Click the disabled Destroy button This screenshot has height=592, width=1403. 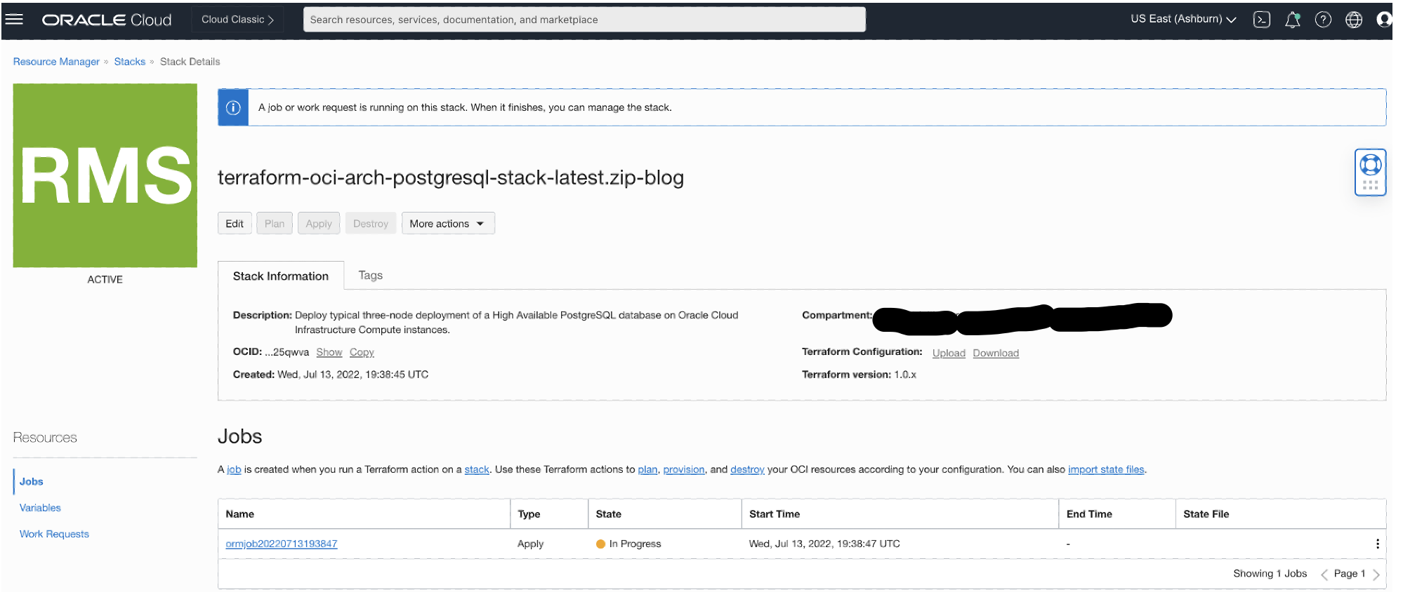pyautogui.click(x=371, y=224)
